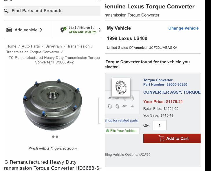The width and height of the screenshot is (211, 171).
Task: Open the Auto Parts breadcrumb
Action: pyautogui.click(x=31, y=46)
